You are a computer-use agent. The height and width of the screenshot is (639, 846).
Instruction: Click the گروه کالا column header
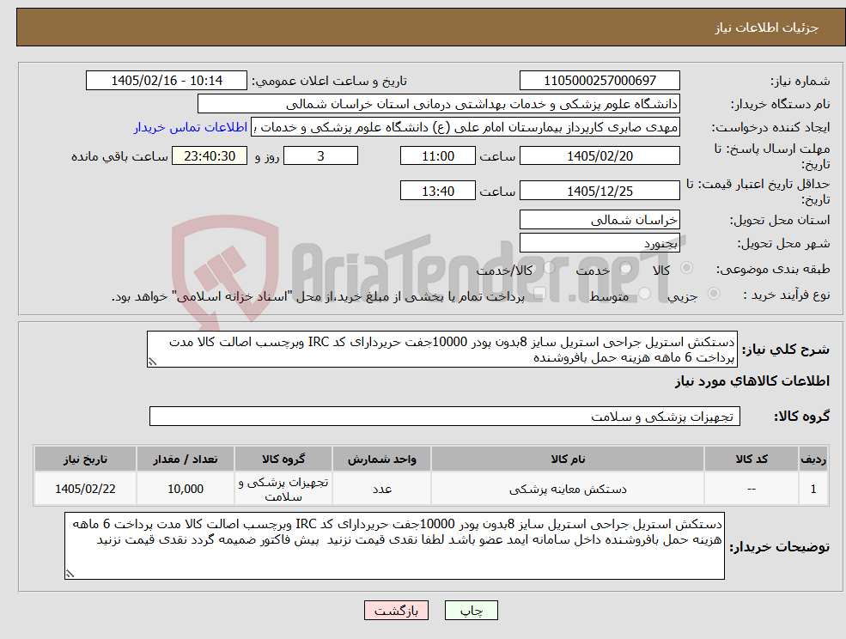(x=283, y=459)
